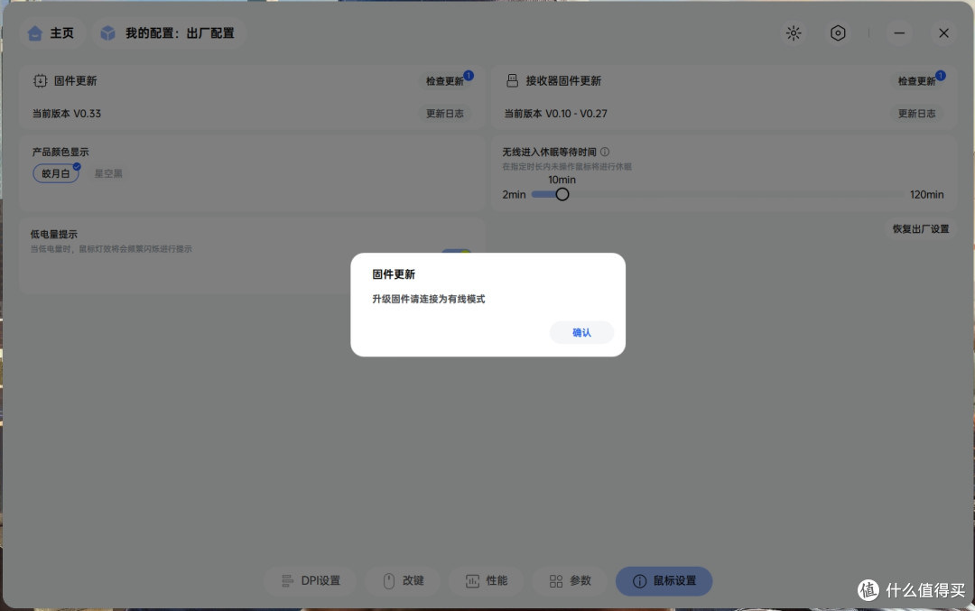Click the info icon beside 无线进入休眠等待时间
Screen dimensions: 975x611
[604, 152]
